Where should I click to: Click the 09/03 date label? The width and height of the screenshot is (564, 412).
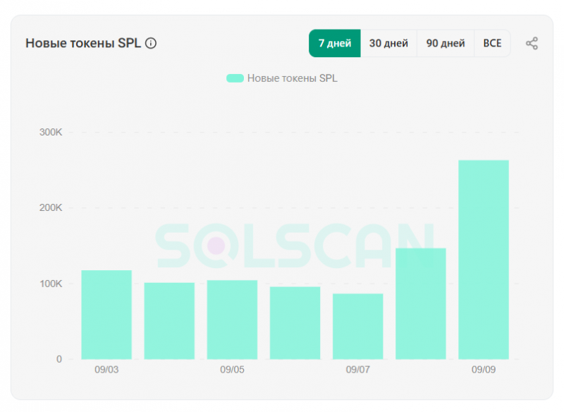tap(106, 370)
